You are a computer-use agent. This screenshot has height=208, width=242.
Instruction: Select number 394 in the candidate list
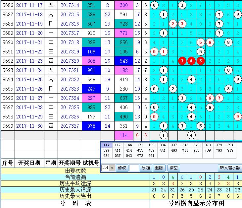click(x=230, y=145)
